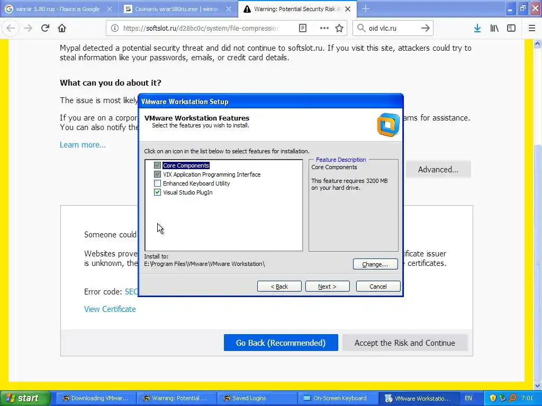Viewport: 542px width, 406px height.
Task: Select Core Components list label
Action: [186, 165]
